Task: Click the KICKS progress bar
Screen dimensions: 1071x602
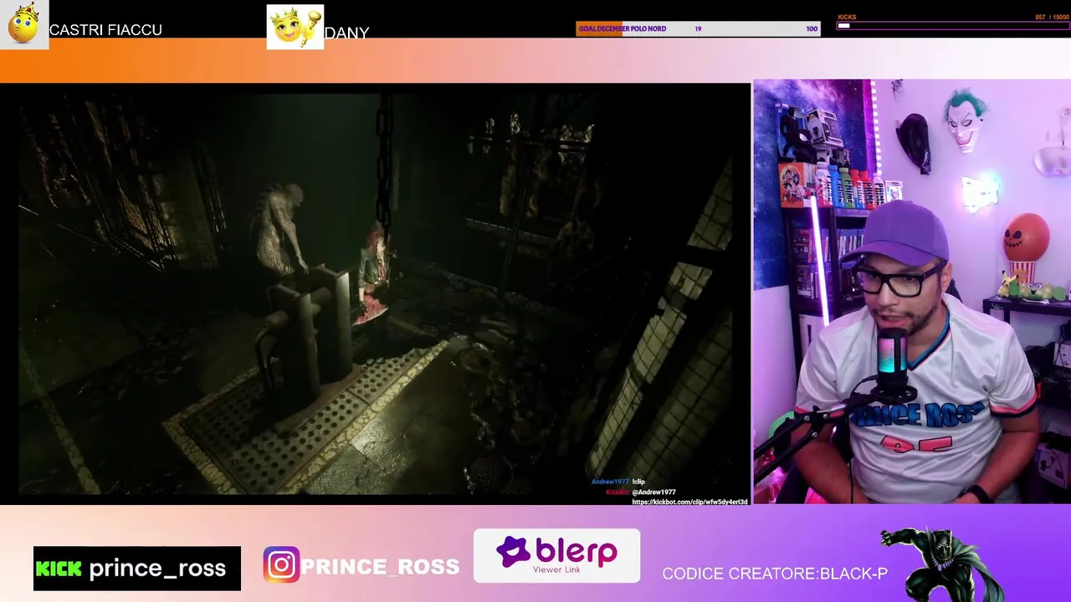Action: point(952,25)
